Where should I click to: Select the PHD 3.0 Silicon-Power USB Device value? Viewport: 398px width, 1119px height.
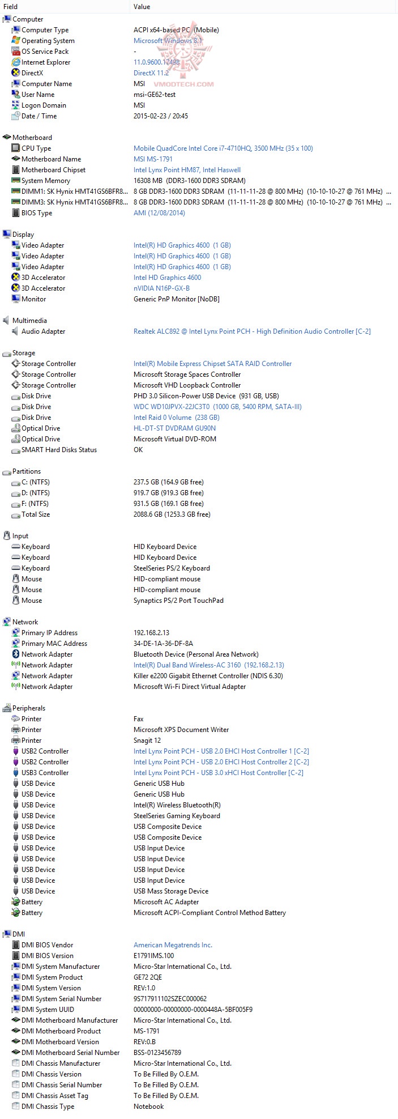point(206,396)
